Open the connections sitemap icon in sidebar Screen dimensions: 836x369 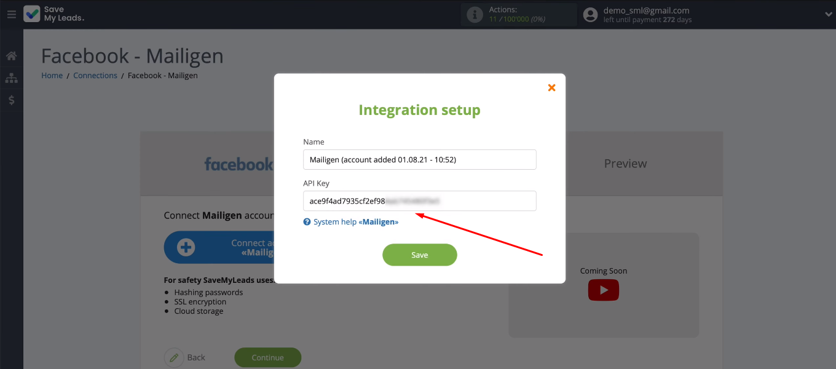[11, 78]
